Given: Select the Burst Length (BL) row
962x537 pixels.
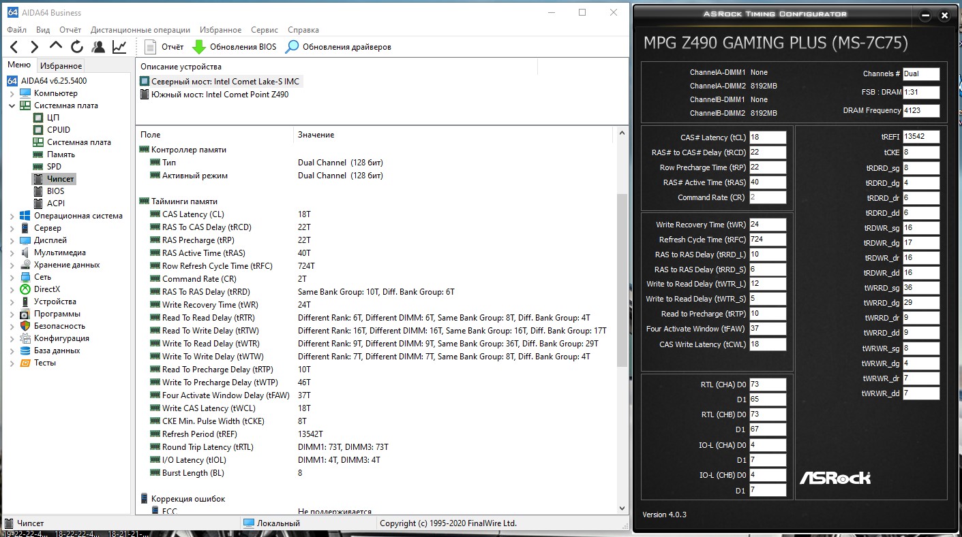Looking at the screenshot, I should click(x=376, y=473).
